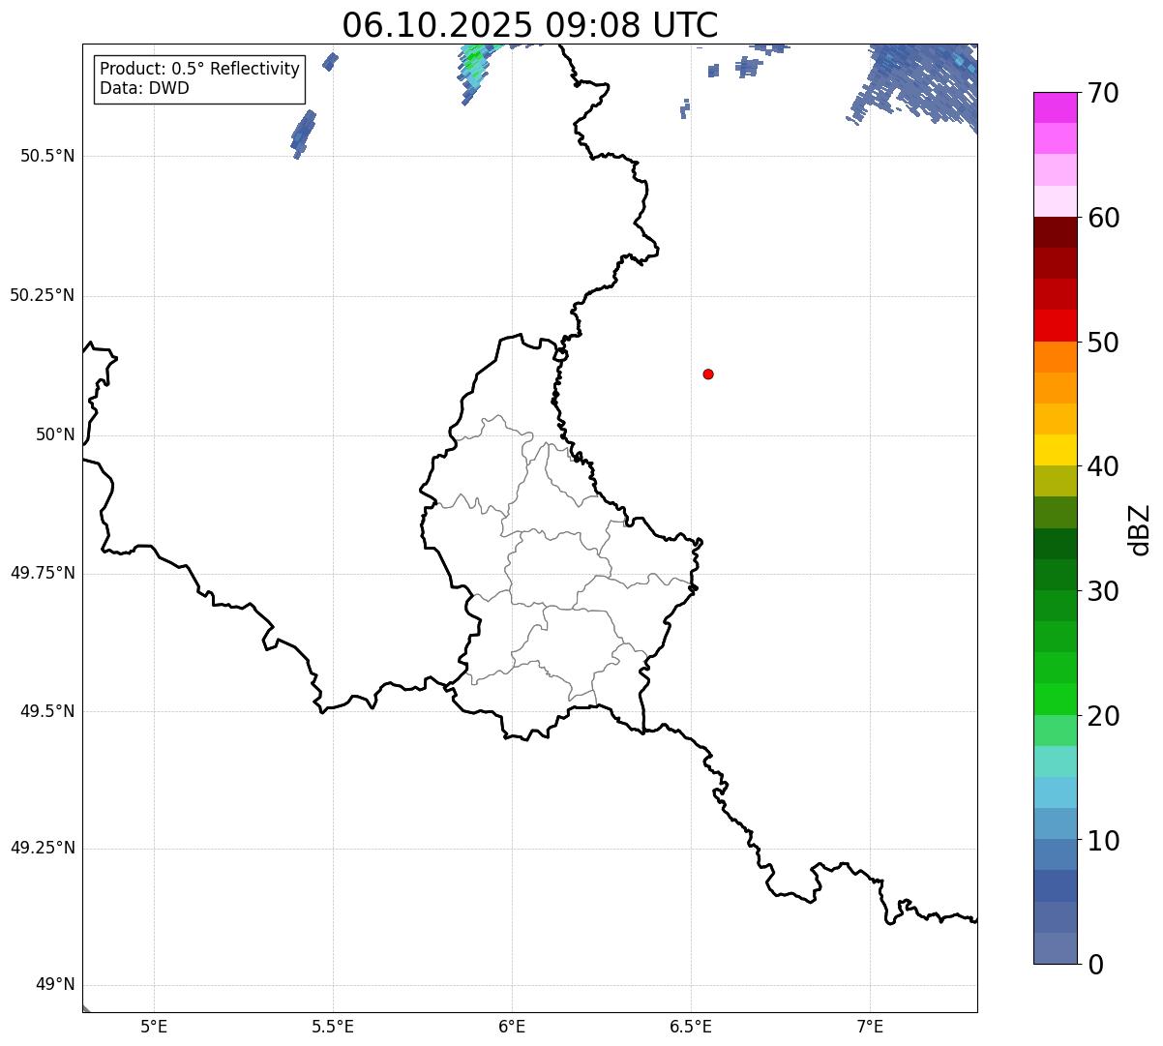Click the 50.5°N latitude label

click(x=46, y=157)
